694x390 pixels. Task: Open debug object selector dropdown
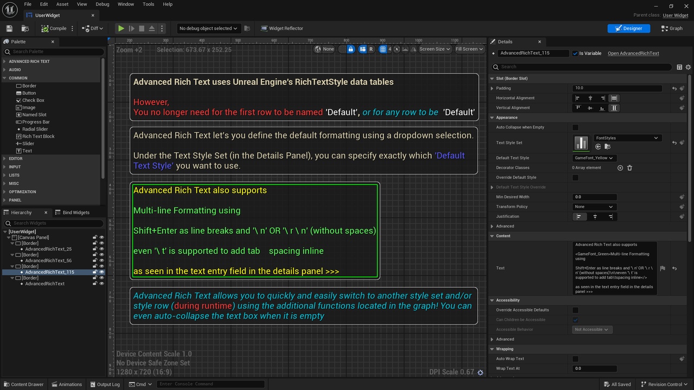(x=208, y=28)
